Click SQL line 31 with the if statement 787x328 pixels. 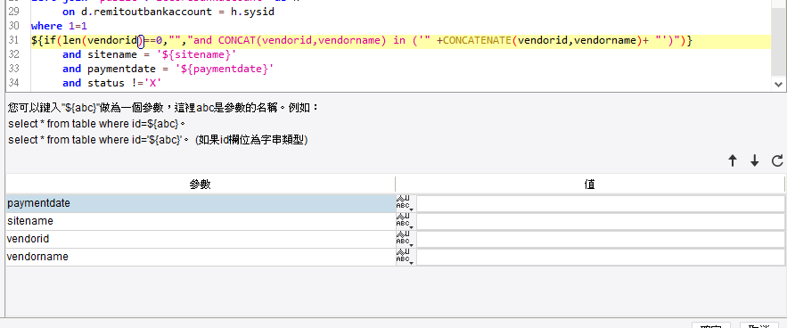tap(361, 41)
